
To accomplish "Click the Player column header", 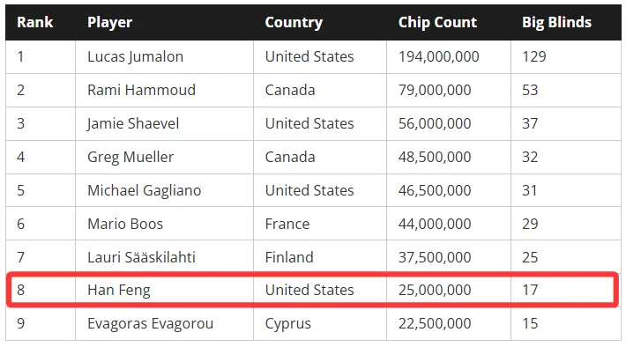I will pos(109,23).
